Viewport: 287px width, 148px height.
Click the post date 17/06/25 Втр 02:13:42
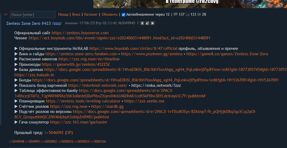coord(98,23)
